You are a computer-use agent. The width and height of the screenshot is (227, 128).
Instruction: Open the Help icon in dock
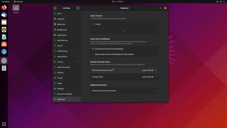[4, 52]
